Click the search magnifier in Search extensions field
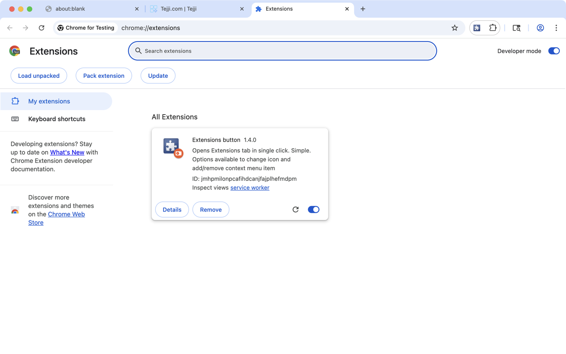Image resolution: width=566 pixels, height=354 pixels. [138, 50]
